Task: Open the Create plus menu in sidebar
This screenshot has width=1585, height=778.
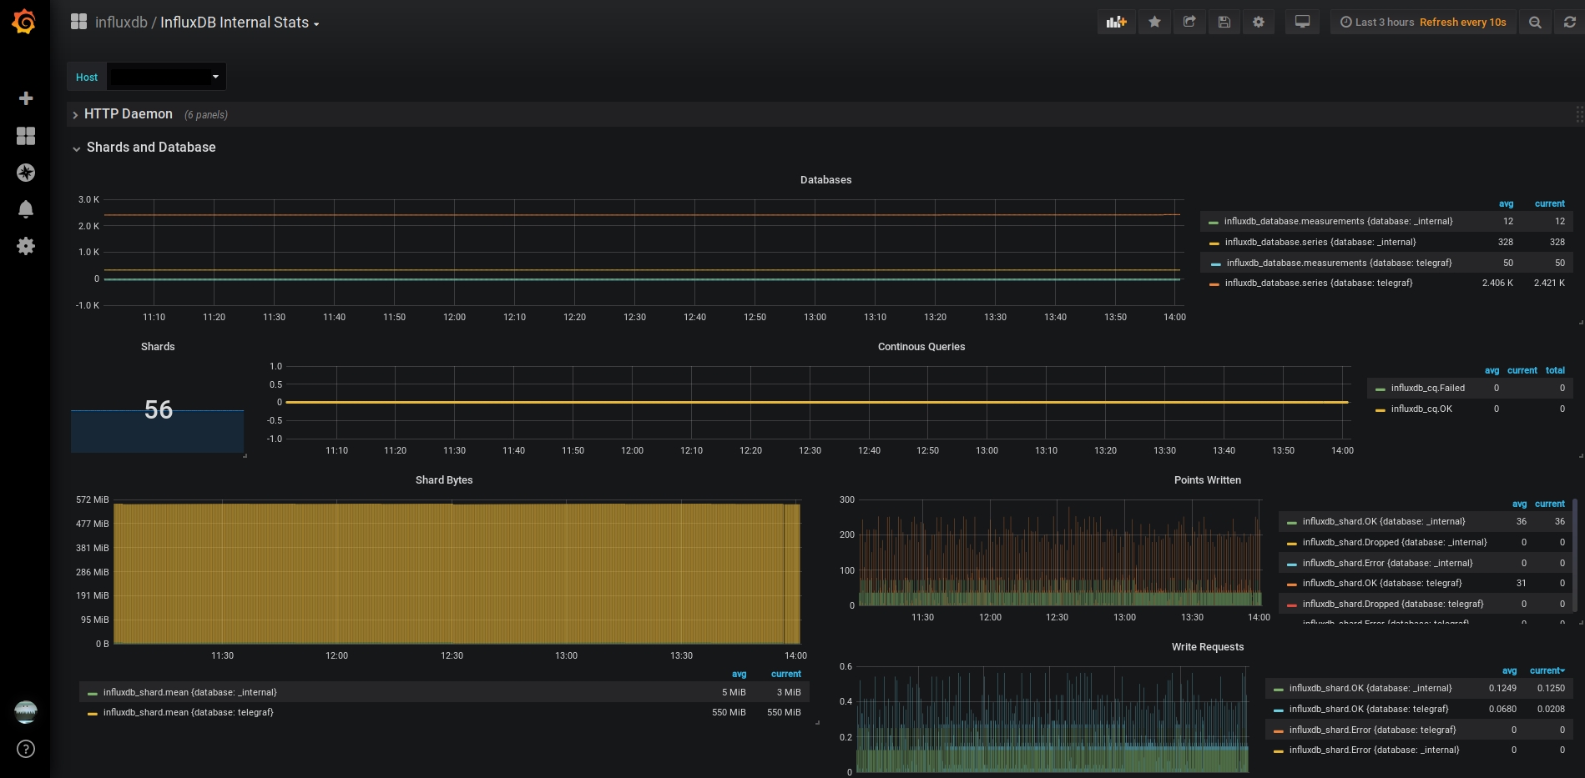Action: [26, 98]
